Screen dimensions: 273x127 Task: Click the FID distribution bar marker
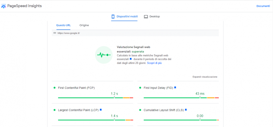[x=200, y=97]
